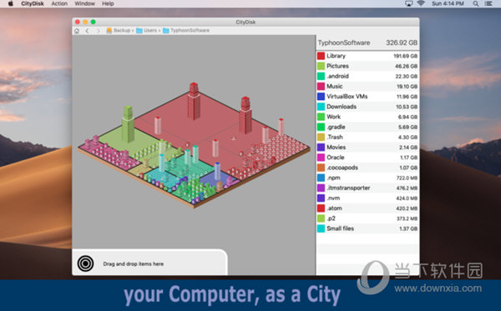Click the TyphoonSoftware header in the list panel
This screenshot has width=501, height=311.
pos(344,43)
